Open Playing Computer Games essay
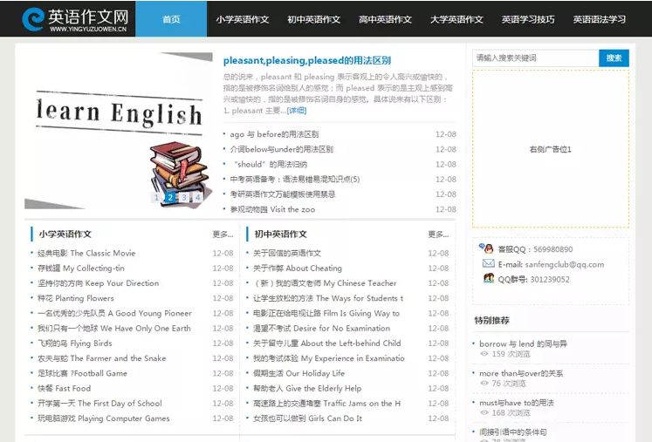 point(104,418)
